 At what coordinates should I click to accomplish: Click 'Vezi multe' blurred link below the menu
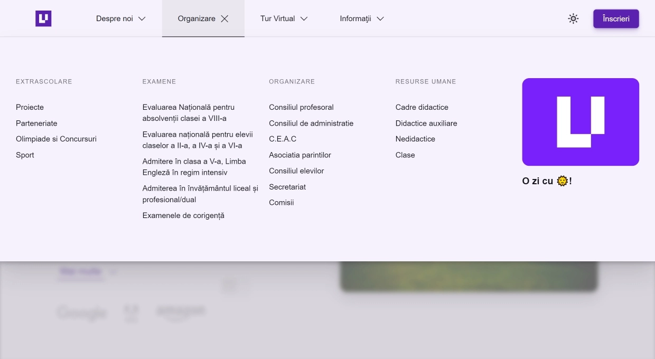(x=80, y=271)
